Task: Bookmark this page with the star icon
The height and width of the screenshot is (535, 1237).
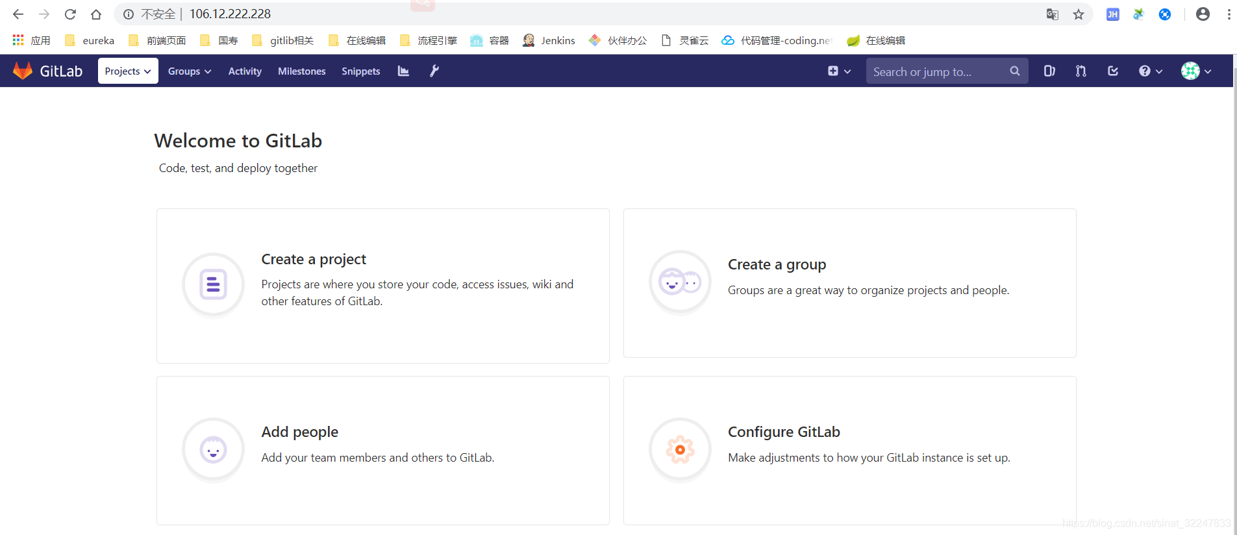Action: pyautogui.click(x=1079, y=14)
